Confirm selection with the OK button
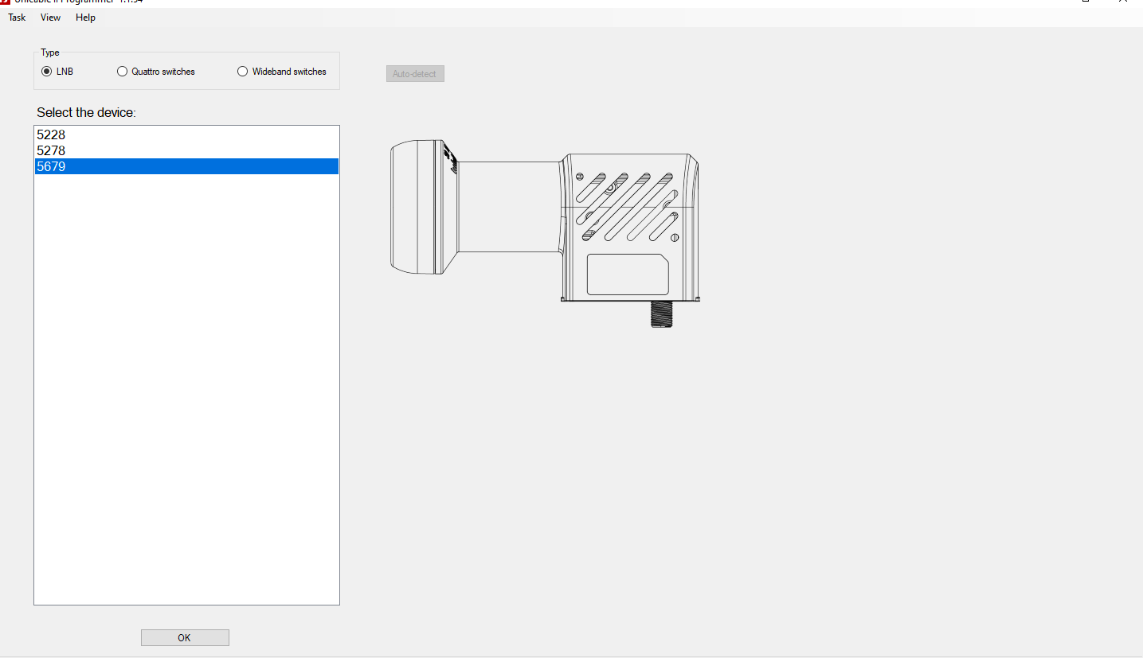The height and width of the screenshot is (658, 1143). 185,637
